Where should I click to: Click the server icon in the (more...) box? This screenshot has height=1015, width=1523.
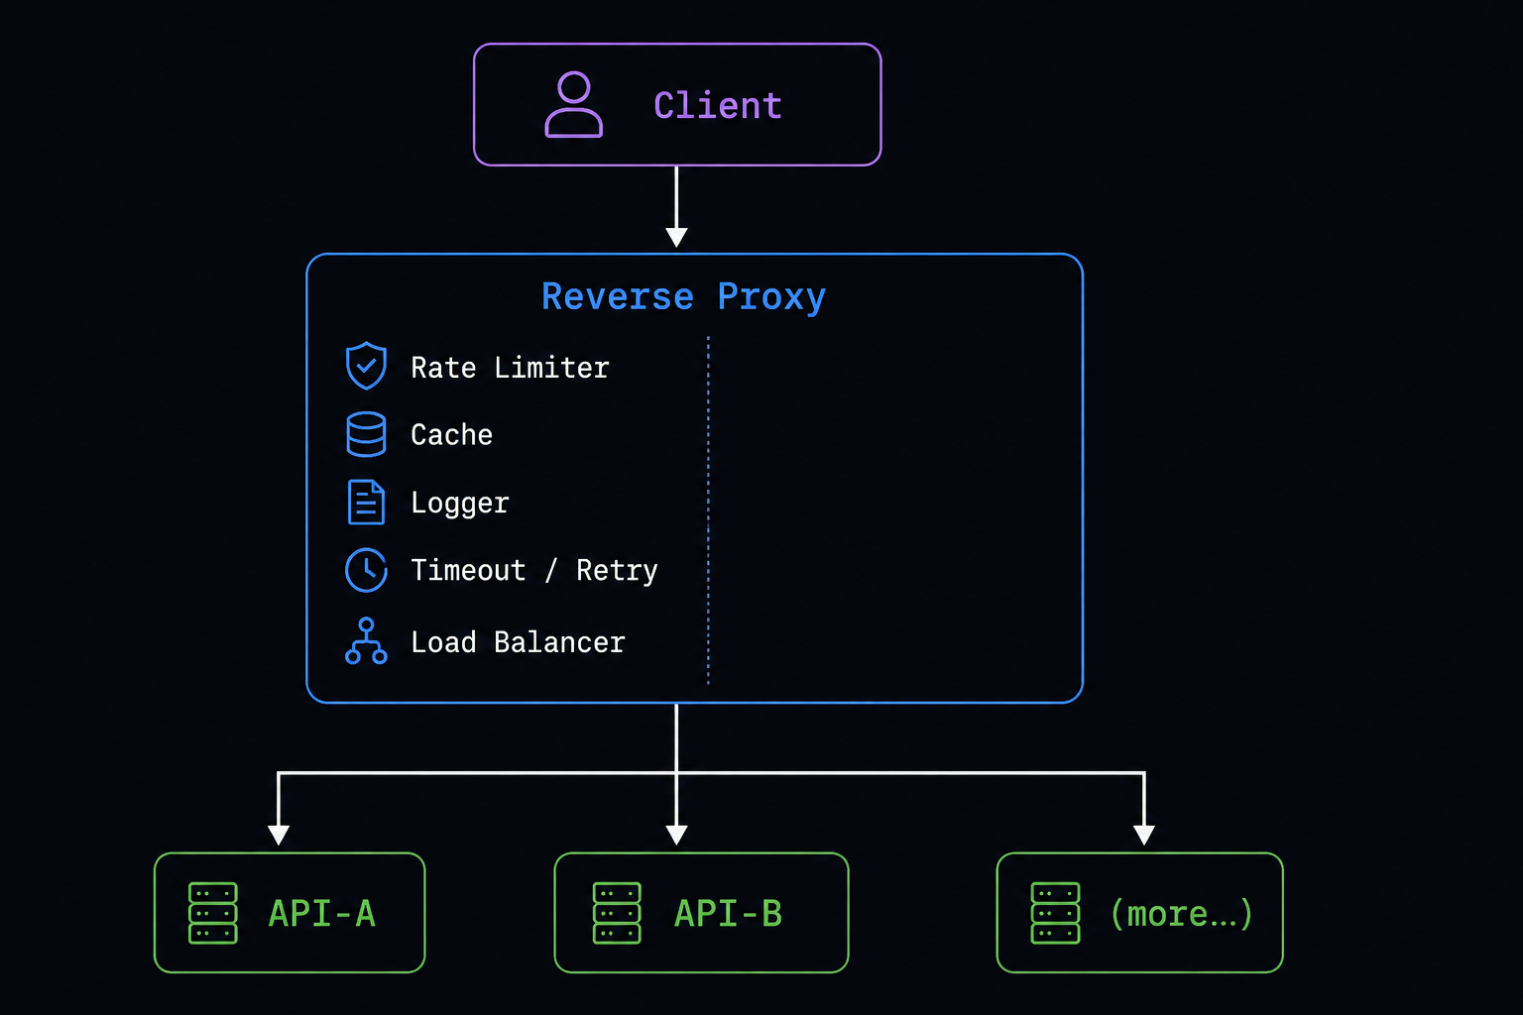click(1055, 913)
